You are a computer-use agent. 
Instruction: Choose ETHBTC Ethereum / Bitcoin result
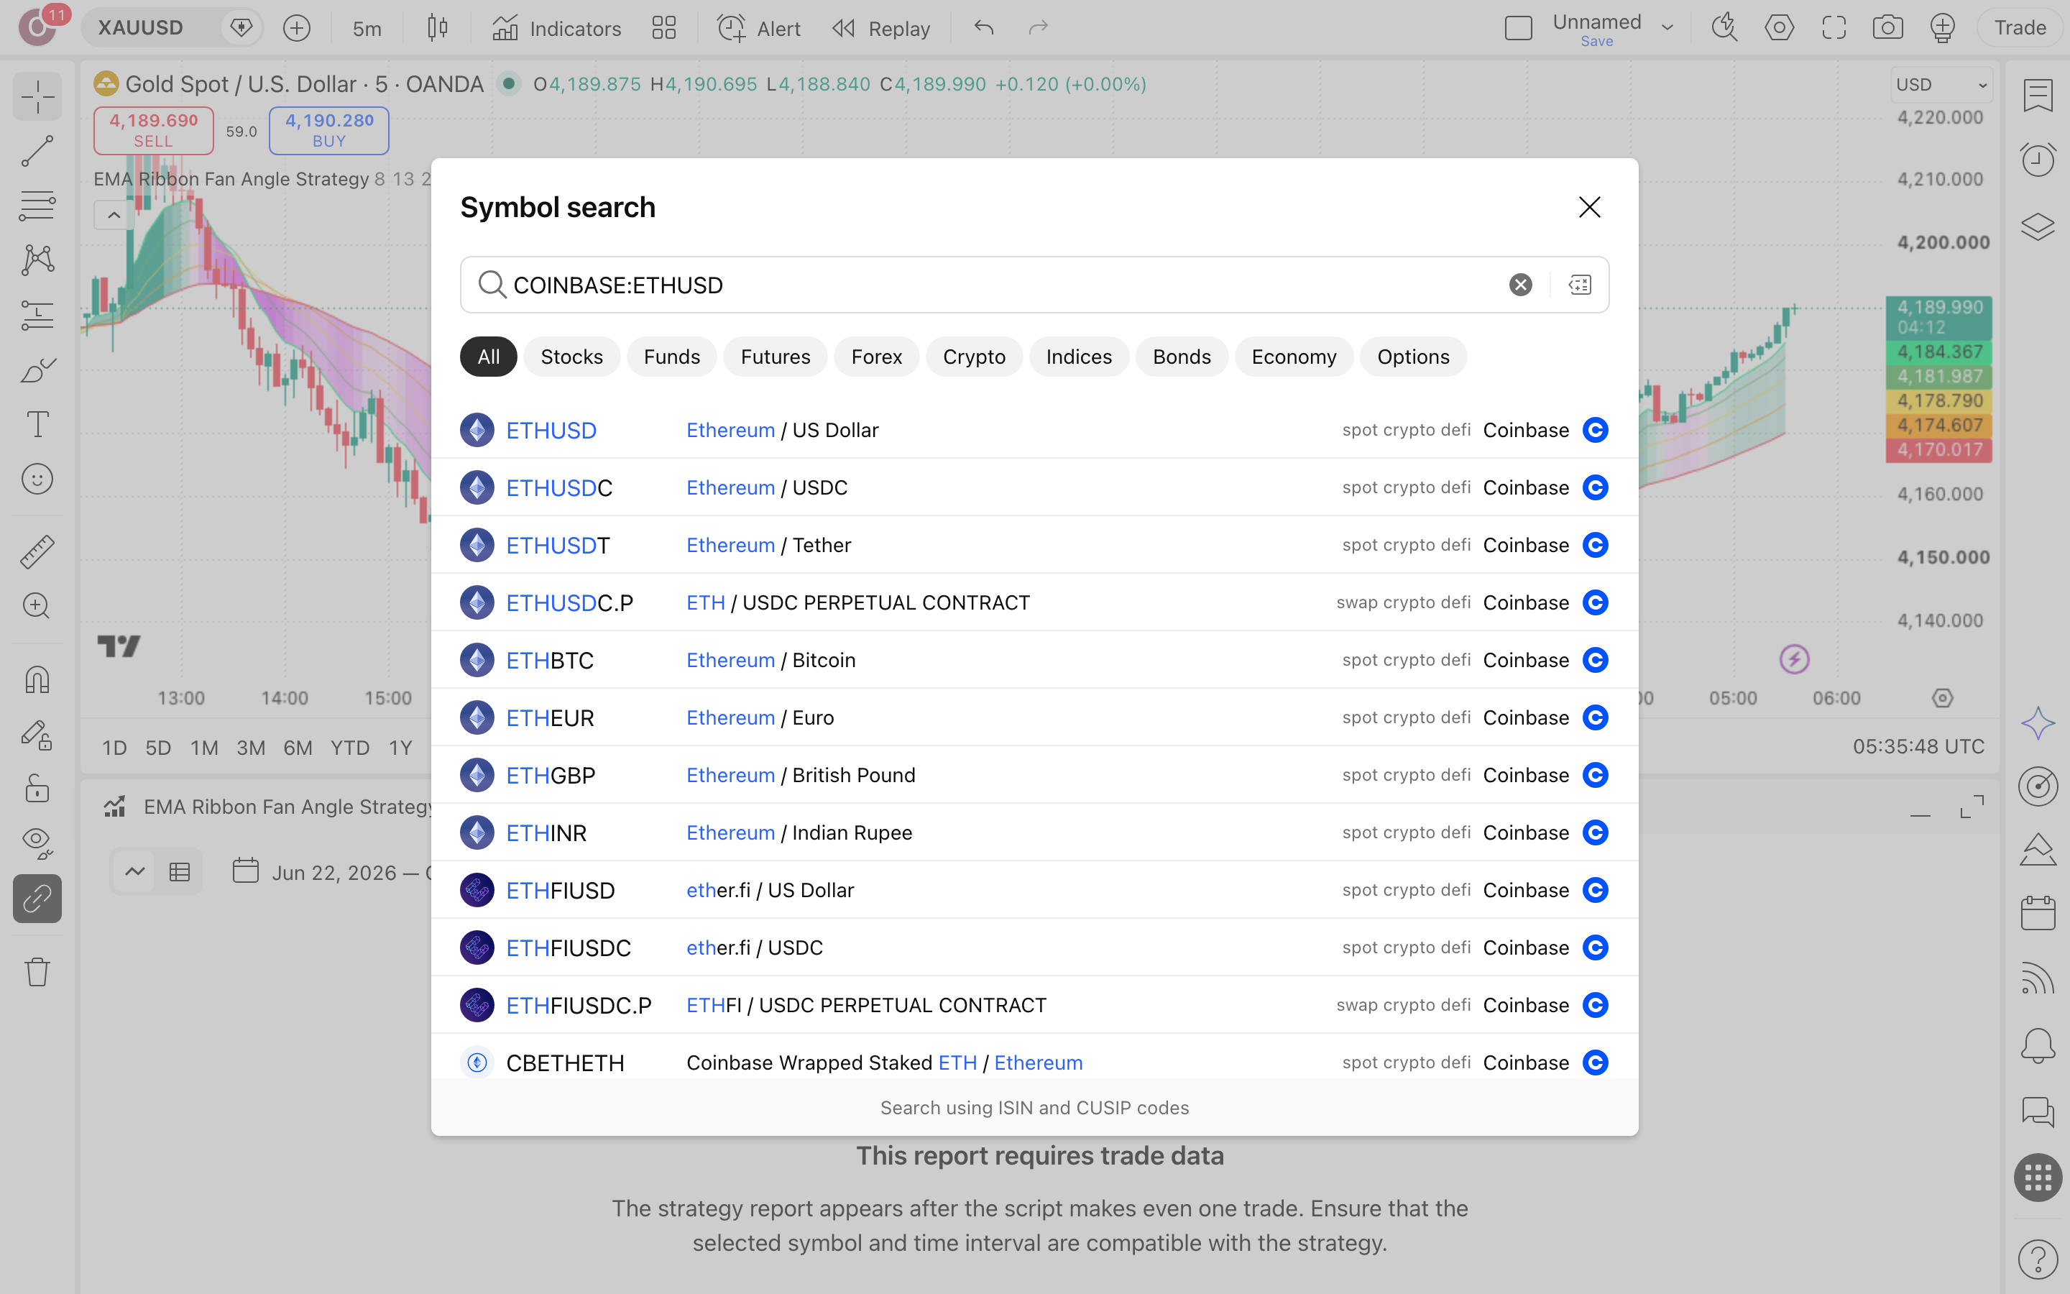[x=1034, y=660]
